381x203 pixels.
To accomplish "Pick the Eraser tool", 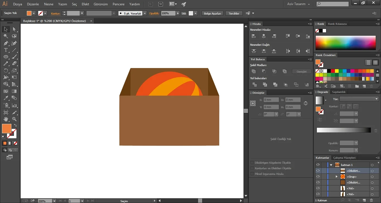I will pyautogui.click(x=14, y=64).
